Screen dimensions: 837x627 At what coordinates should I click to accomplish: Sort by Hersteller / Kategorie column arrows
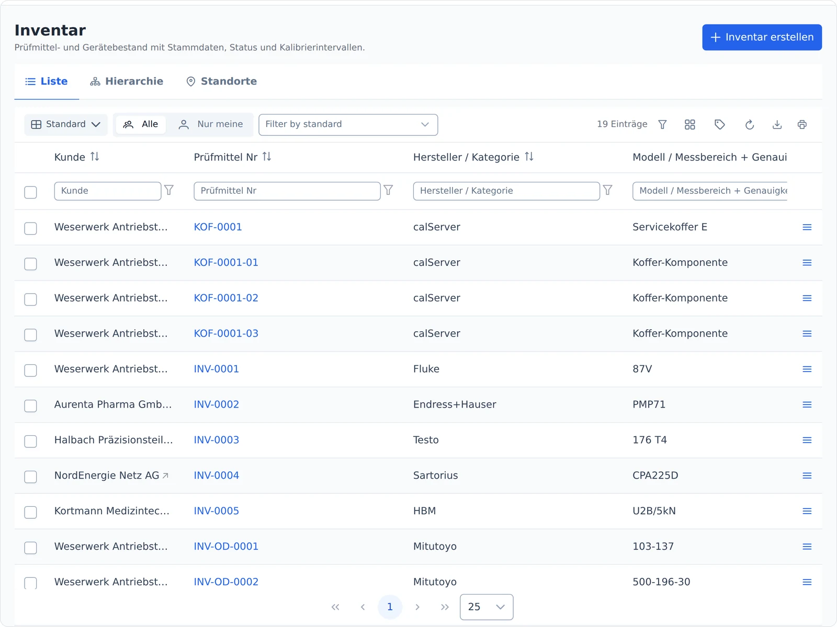529,157
